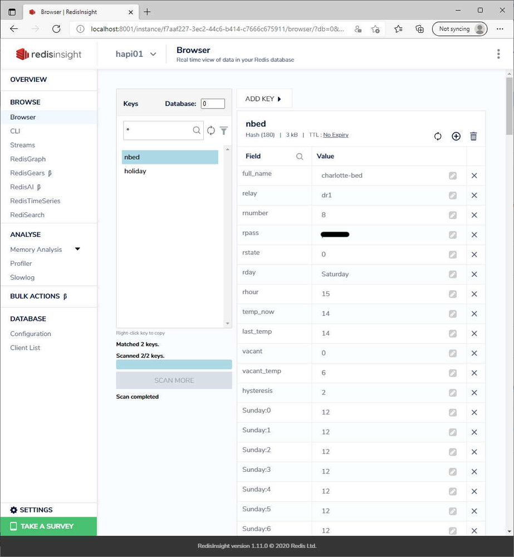This screenshot has height=557, width=514.
Task: Remove the rhour field
Action: (x=474, y=294)
